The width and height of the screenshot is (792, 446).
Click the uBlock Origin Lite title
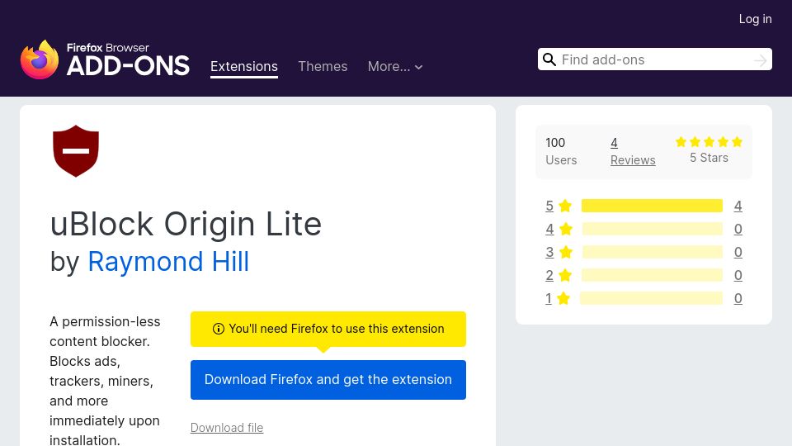186,224
